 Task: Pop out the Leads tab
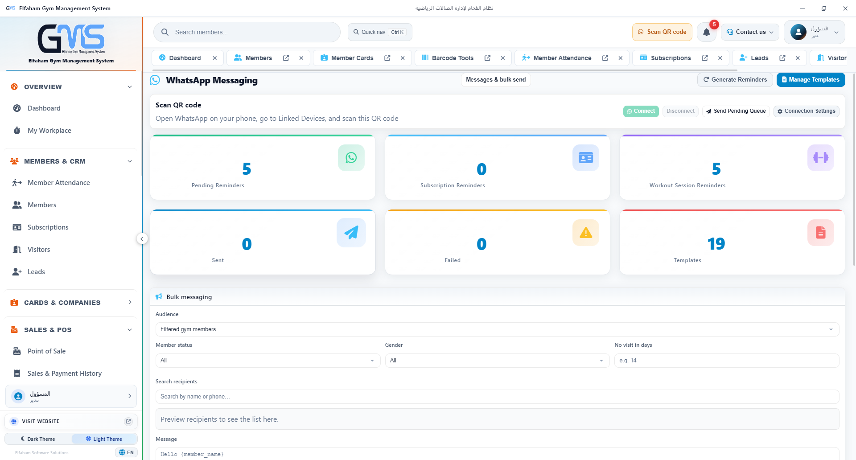[x=782, y=58]
